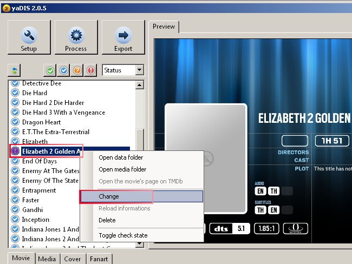Click ELIZABETH 2 GOLDEN preview title
Image resolution: width=352 pixels, height=264 pixels.
(x=304, y=118)
